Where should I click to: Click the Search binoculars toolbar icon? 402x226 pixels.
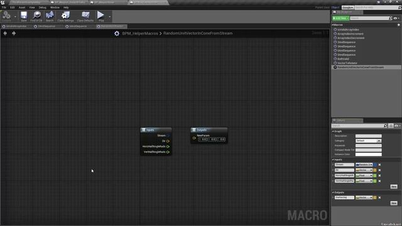tap(50, 16)
